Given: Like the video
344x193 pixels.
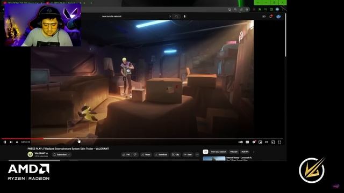Looking at the screenshot, I should (126, 154).
